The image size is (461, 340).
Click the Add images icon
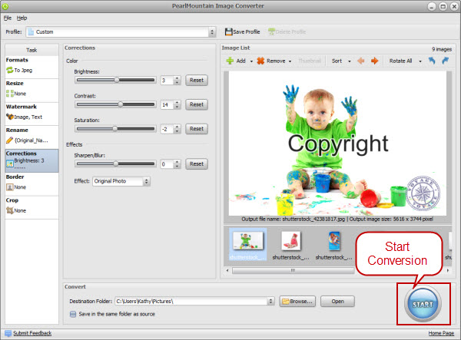click(x=228, y=61)
